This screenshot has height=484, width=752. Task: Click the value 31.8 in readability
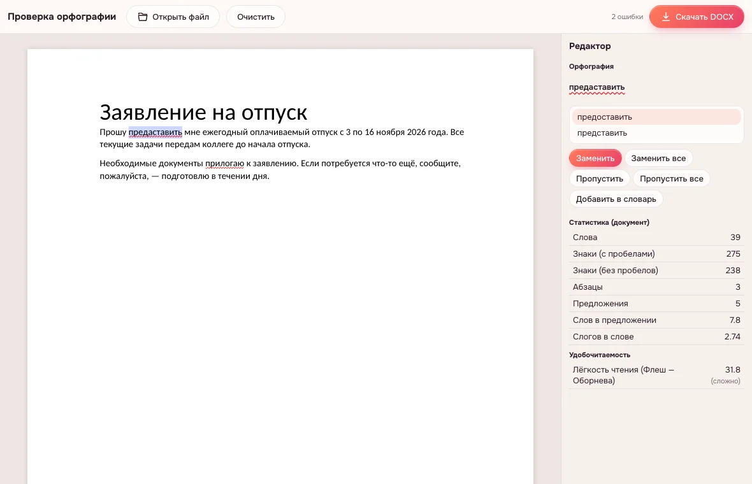coord(732,370)
